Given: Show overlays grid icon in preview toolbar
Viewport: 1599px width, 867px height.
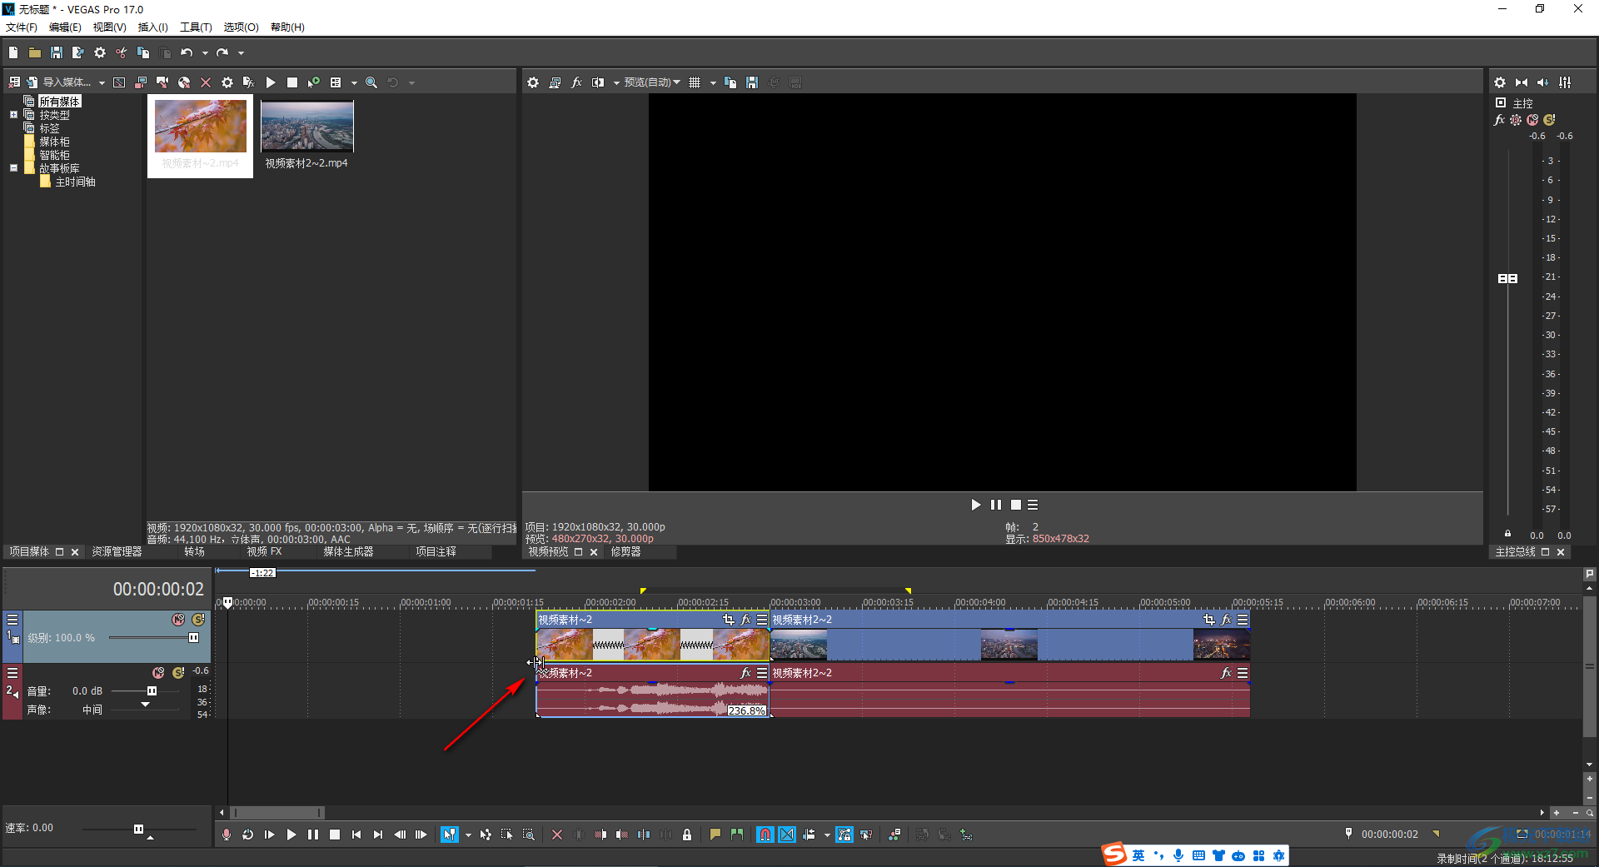Looking at the screenshot, I should [695, 82].
